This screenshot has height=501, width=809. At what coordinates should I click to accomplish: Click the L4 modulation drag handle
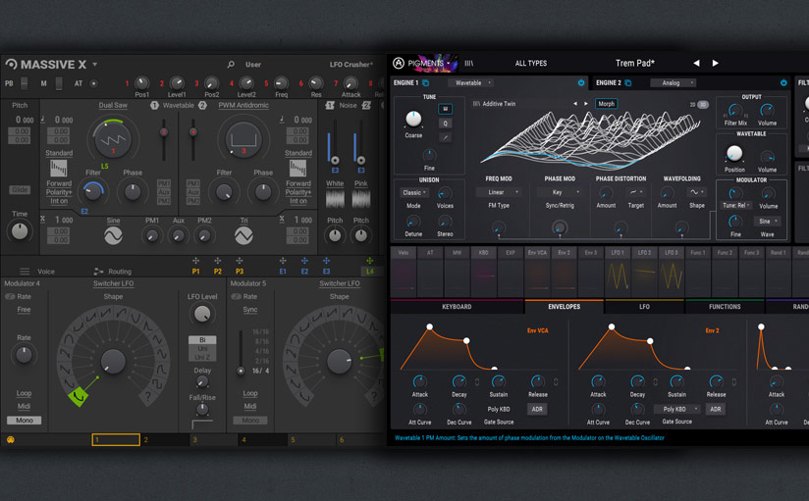coord(369,261)
